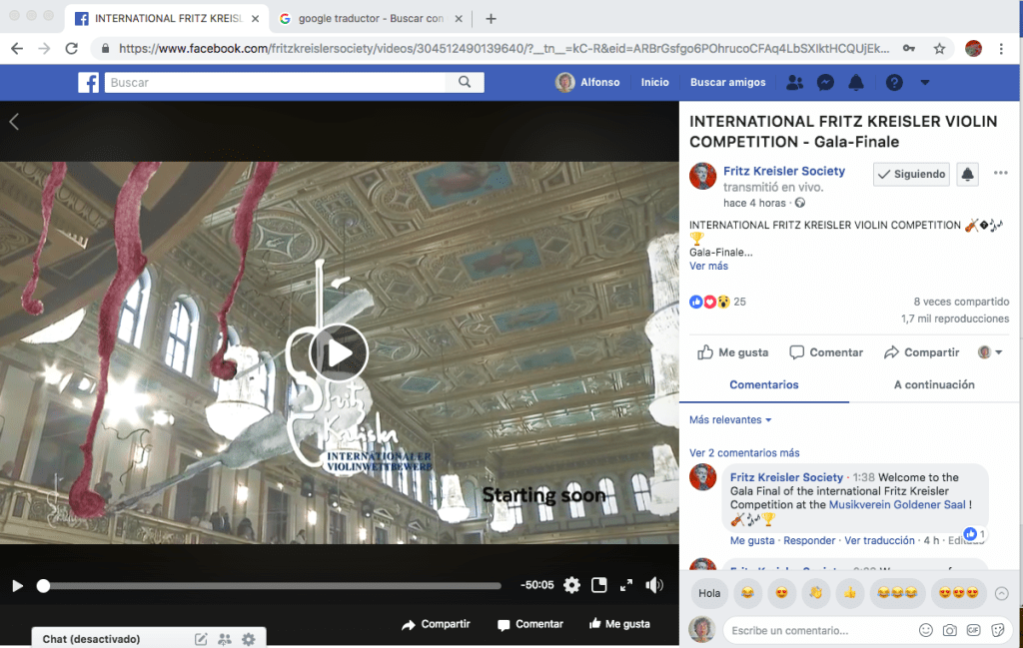Click the emoji picker in comment box
Viewport: 1023px width, 648px height.
[x=925, y=631]
